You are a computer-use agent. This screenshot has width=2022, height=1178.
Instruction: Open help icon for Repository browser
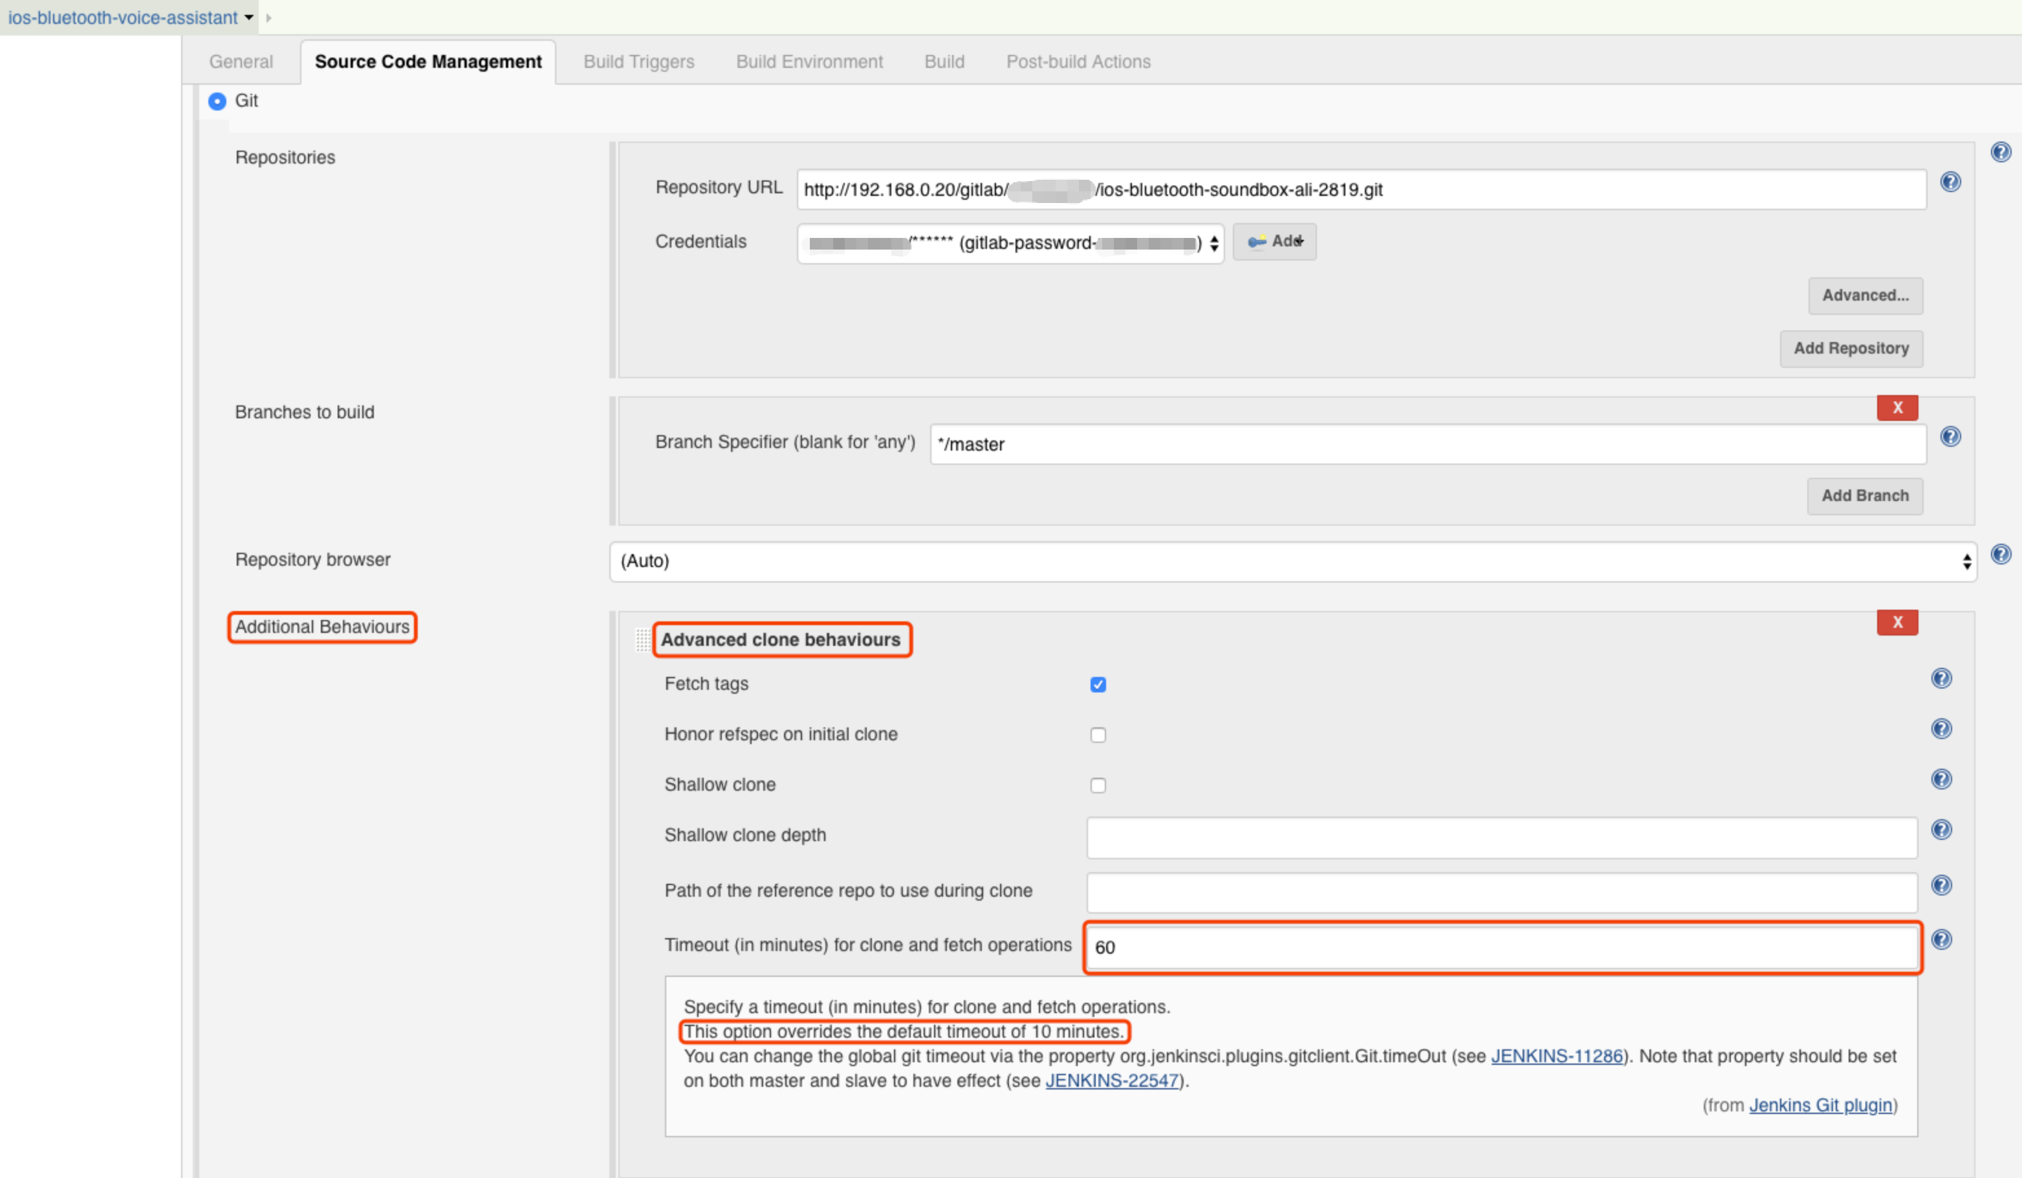[x=2001, y=554]
